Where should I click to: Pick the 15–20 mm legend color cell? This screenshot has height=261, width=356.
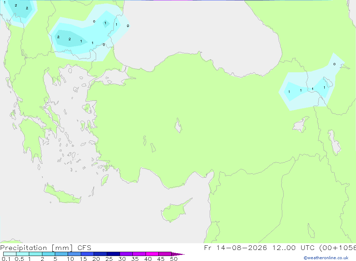[x=88, y=254]
